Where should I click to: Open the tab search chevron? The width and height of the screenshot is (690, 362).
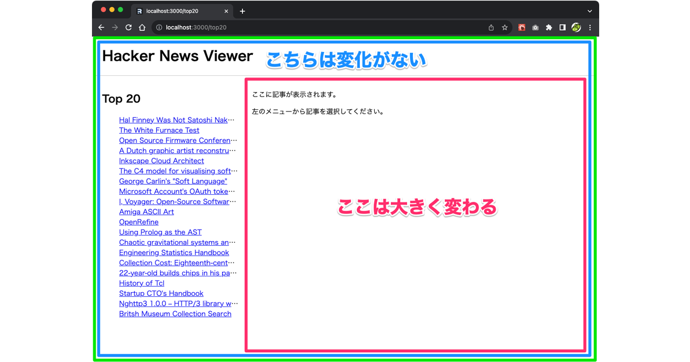(x=589, y=10)
